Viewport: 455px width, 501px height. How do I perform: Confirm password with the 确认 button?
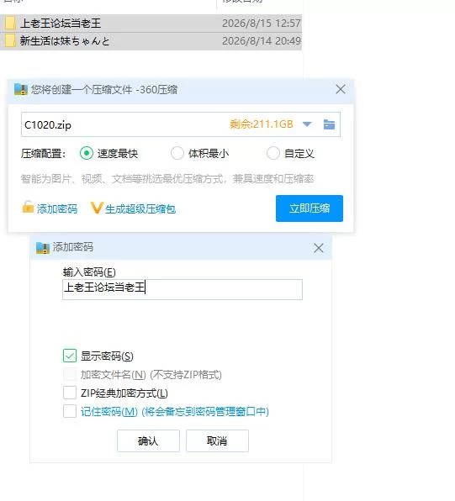(x=148, y=441)
